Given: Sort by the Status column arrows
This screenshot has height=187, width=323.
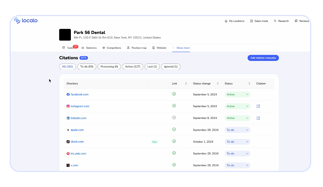Looking at the screenshot, I should tap(249, 84).
